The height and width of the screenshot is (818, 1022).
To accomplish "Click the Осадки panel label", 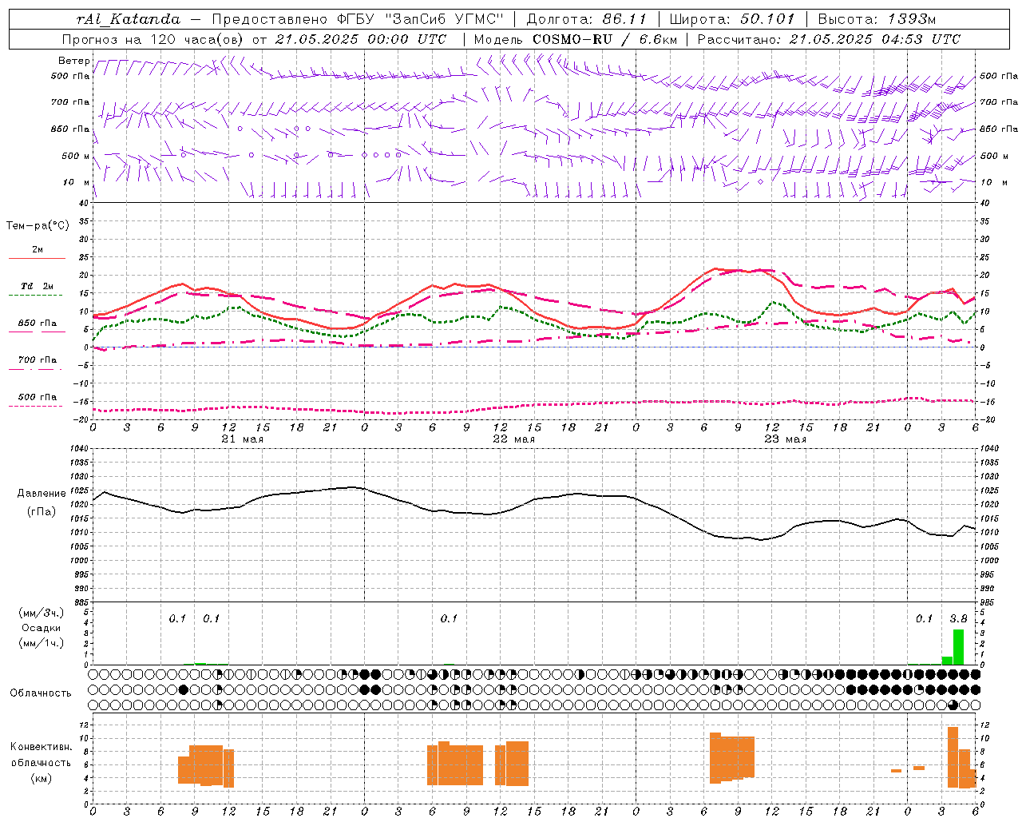I will (41, 628).
